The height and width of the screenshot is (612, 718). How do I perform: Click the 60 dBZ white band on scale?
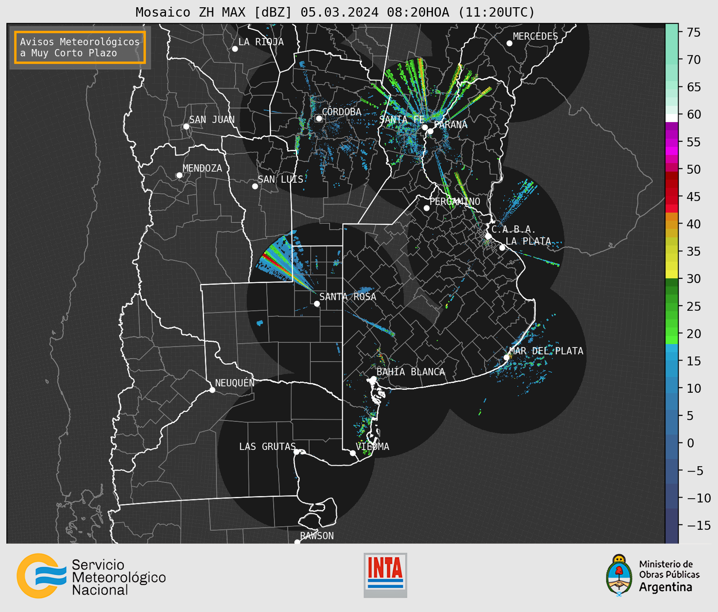(x=672, y=118)
